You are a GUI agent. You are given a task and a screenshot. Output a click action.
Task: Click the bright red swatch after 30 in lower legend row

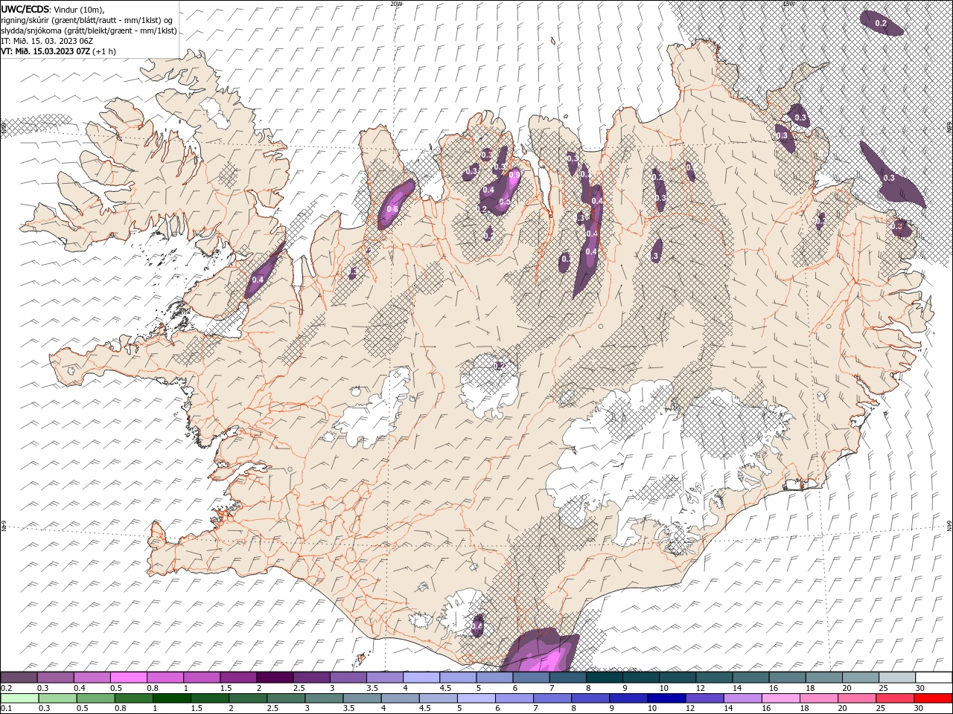pyautogui.click(x=932, y=698)
